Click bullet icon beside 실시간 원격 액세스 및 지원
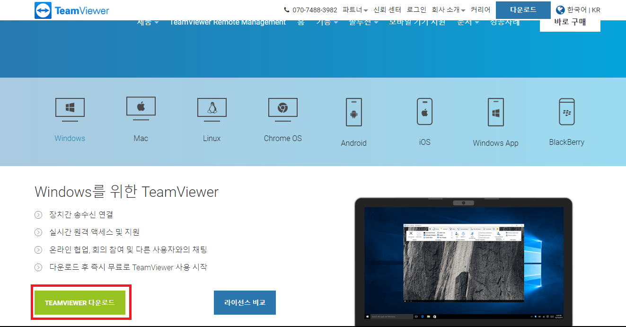Viewport: 626px width, 327px height. point(38,233)
